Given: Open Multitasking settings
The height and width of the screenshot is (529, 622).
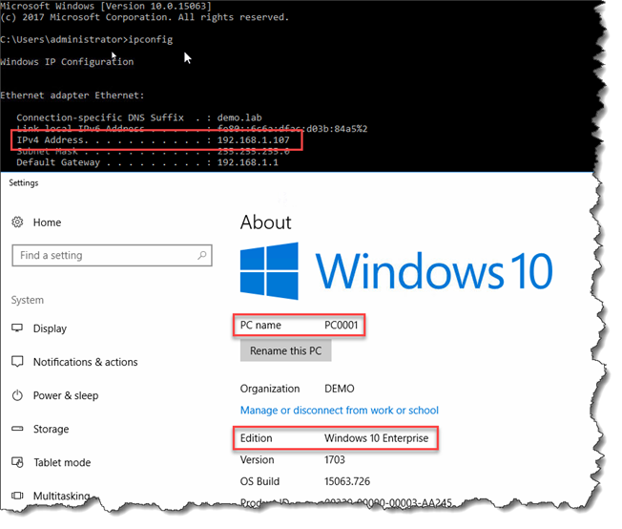Looking at the screenshot, I should click(61, 496).
